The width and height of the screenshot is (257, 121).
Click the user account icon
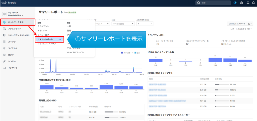(x=254, y=3)
